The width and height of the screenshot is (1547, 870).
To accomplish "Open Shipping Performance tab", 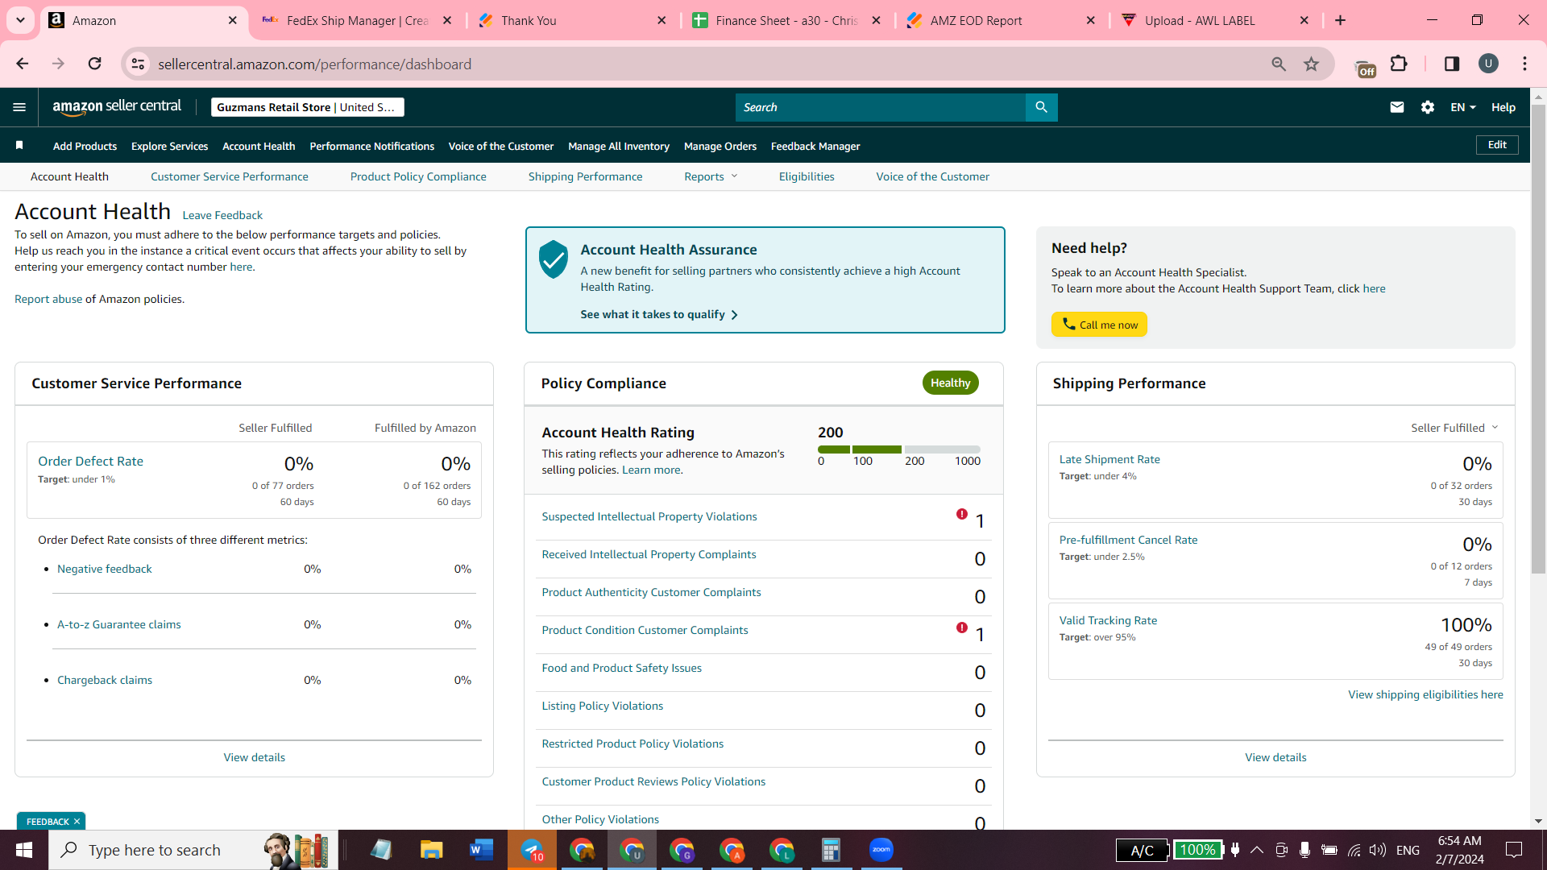I will click(585, 176).
